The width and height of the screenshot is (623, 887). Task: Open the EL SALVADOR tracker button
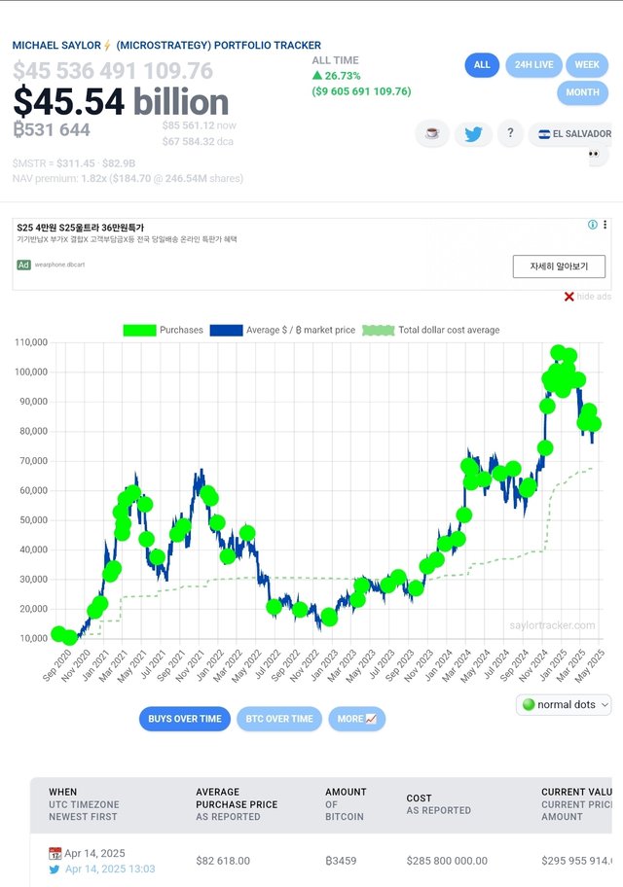(570, 134)
